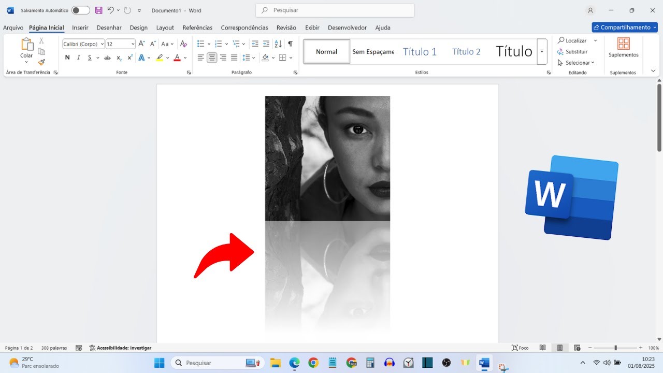Screen dimensions: 663x373
Task: Decrease font size with the smaller A icon
Action: [153, 44]
